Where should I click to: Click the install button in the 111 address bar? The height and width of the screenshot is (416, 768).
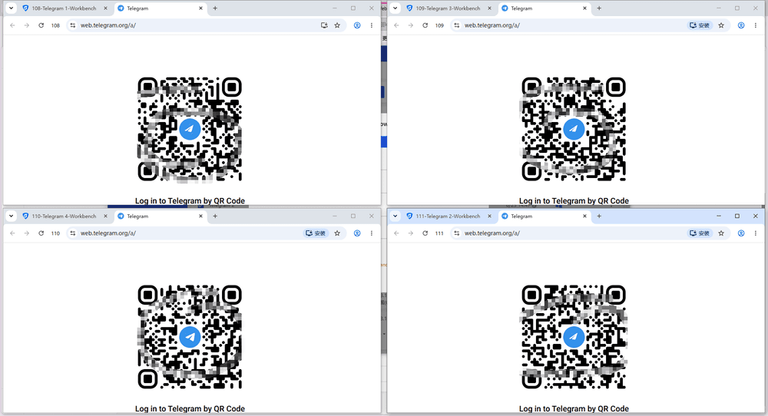700,233
